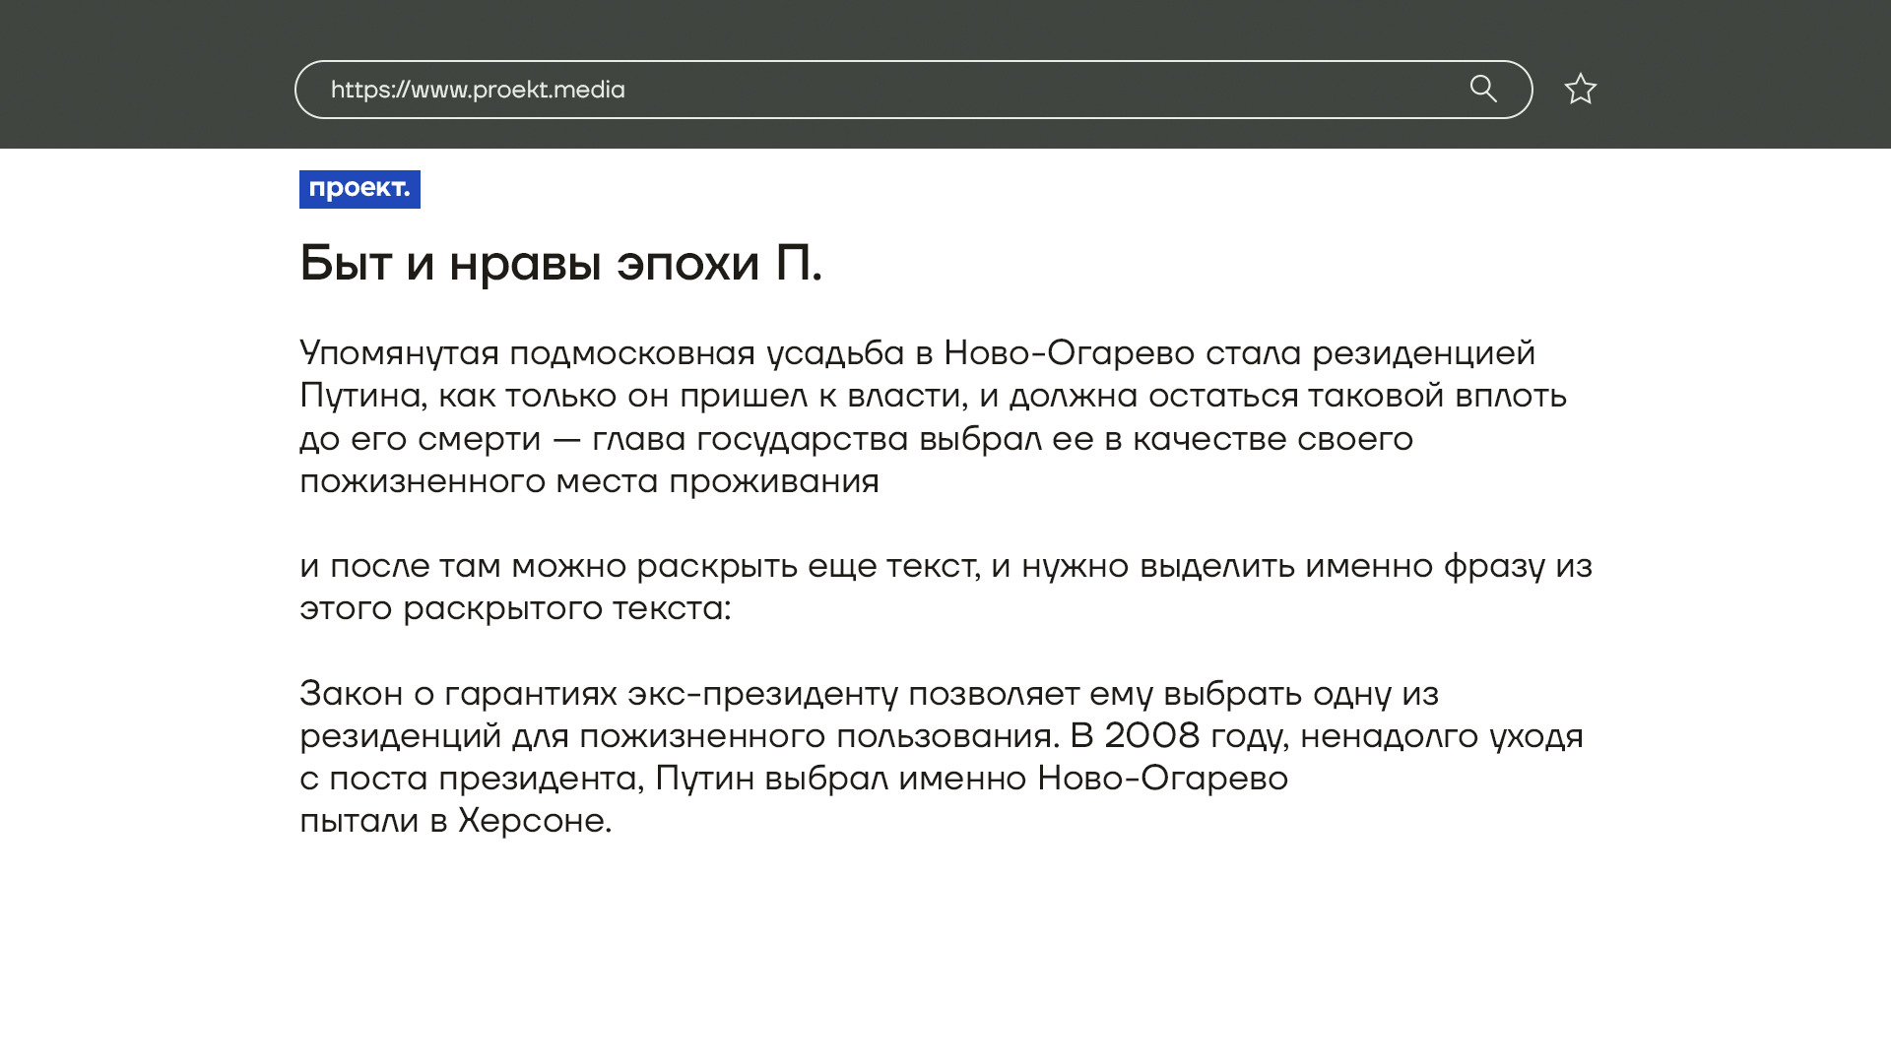The width and height of the screenshot is (1891, 1063).
Task: Bookmark the page with the star icon
Action: click(x=1580, y=90)
